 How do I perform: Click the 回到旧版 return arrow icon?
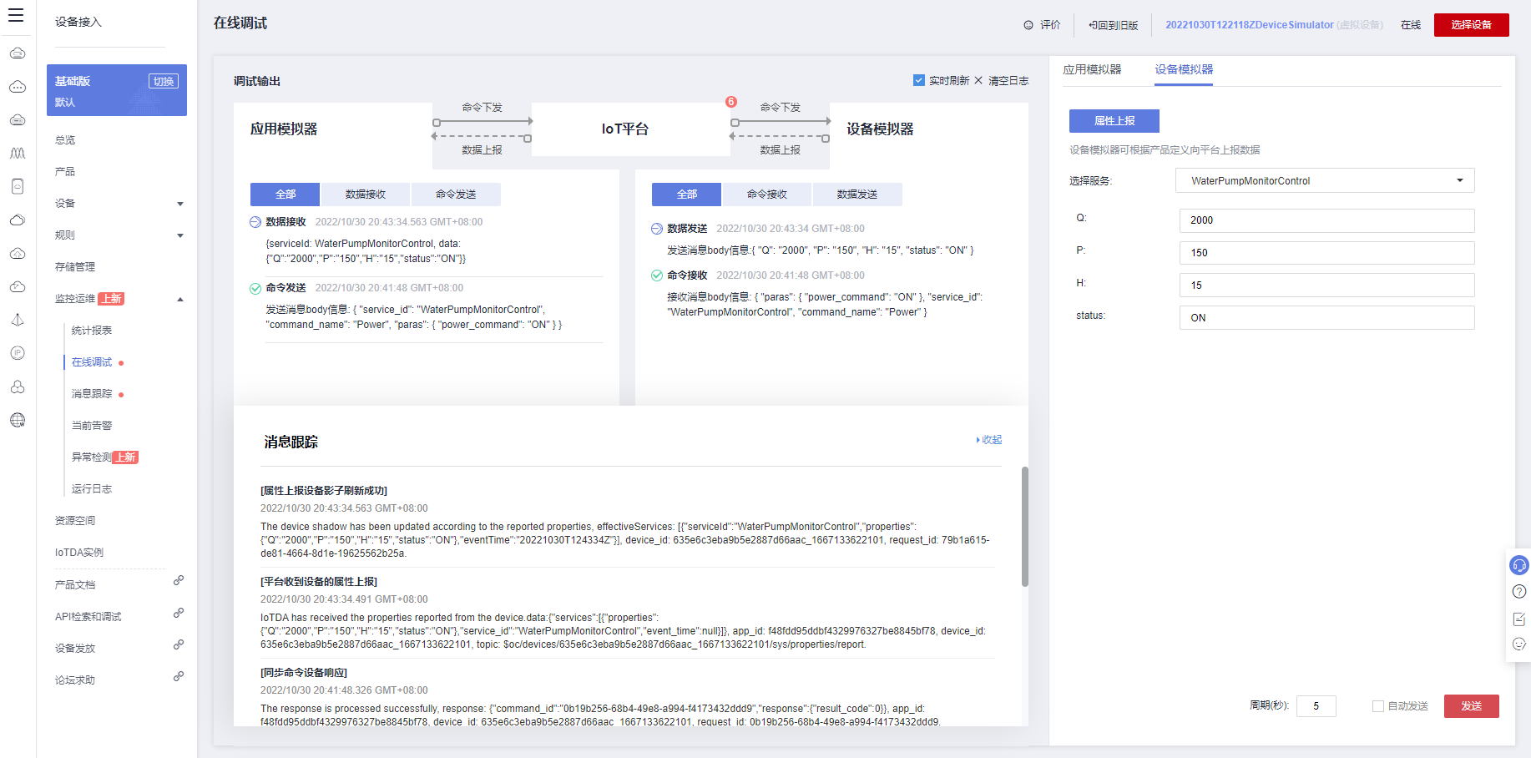tap(1092, 25)
